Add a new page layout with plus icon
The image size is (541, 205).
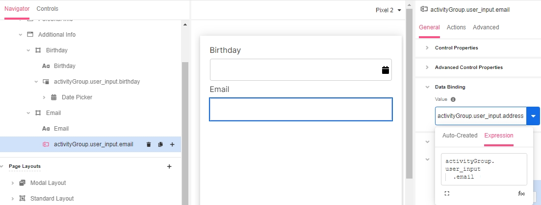(169, 166)
